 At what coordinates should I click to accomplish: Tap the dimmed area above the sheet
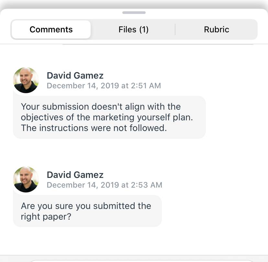(134, 4)
